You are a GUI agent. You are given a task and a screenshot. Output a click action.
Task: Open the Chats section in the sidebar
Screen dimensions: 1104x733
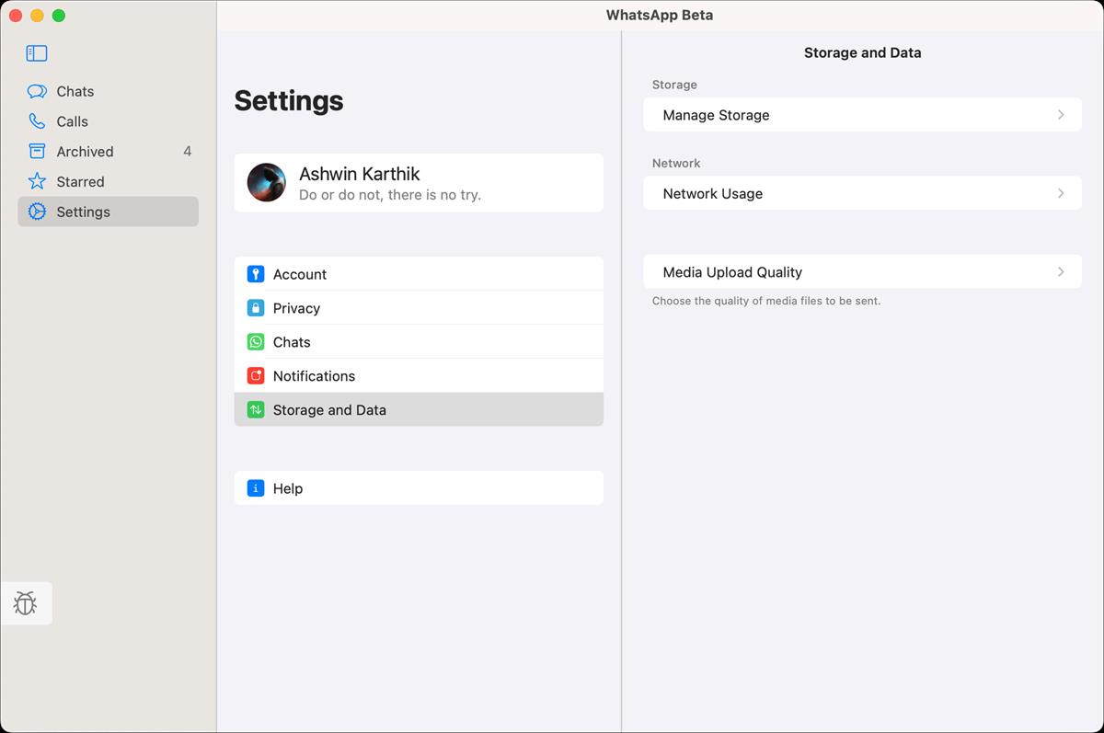click(x=75, y=91)
